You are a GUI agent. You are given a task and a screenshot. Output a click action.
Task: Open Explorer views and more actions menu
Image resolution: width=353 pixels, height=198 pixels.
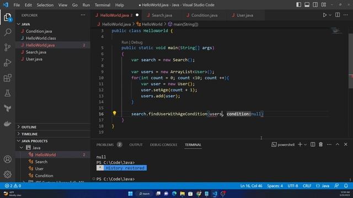click(83, 15)
